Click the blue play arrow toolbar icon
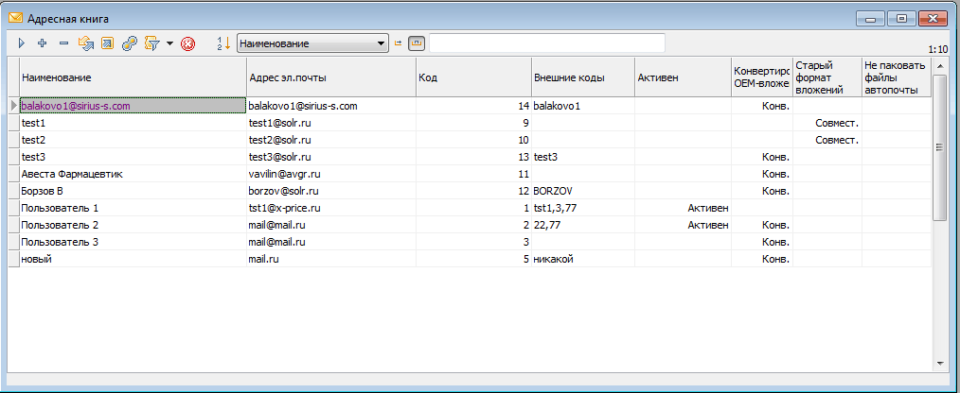 click(x=22, y=43)
